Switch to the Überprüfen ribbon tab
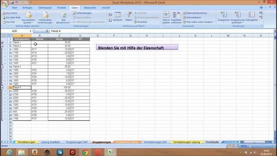This screenshot has height=156, width=277. [90, 8]
